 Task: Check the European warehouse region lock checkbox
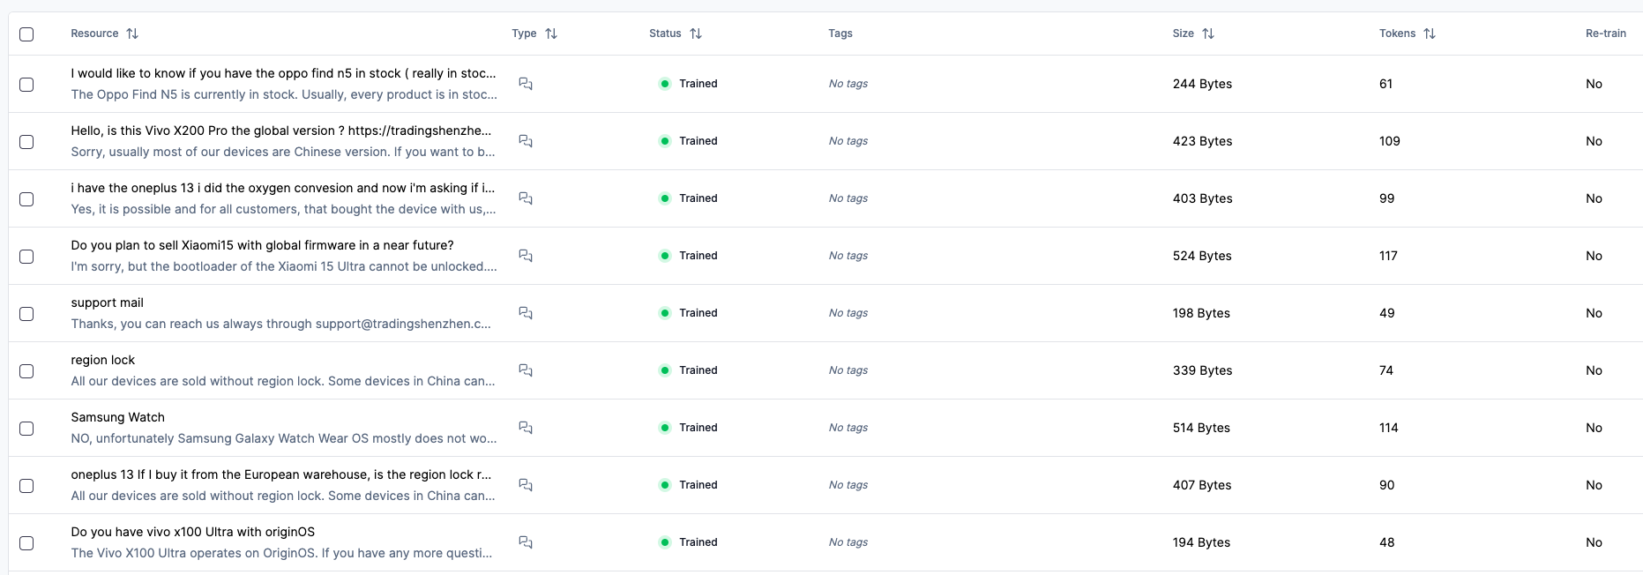[x=26, y=486]
